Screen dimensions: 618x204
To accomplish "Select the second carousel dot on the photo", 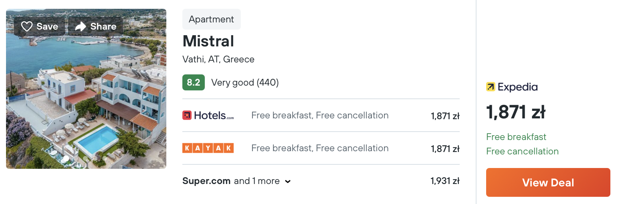I will point(76,158).
